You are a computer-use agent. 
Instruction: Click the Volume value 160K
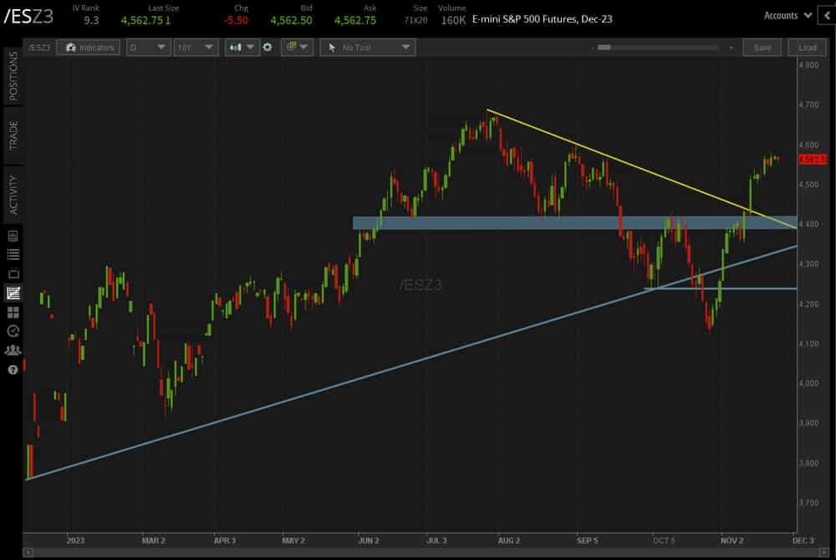tap(453, 20)
